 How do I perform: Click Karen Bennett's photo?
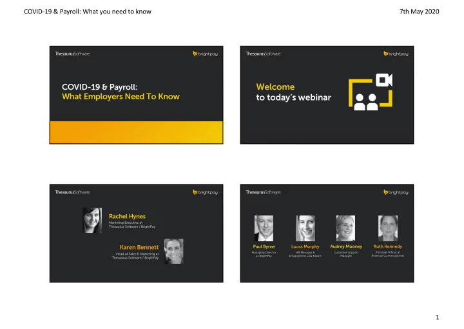coord(174,251)
